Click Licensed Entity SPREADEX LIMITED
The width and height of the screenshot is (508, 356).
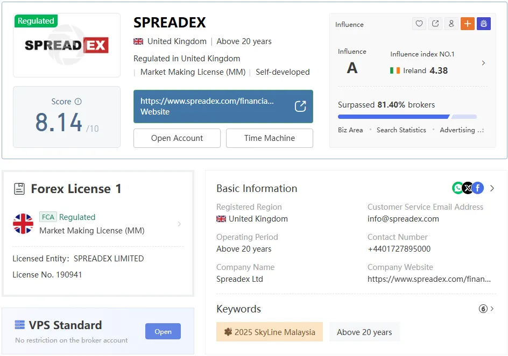coord(78,259)
